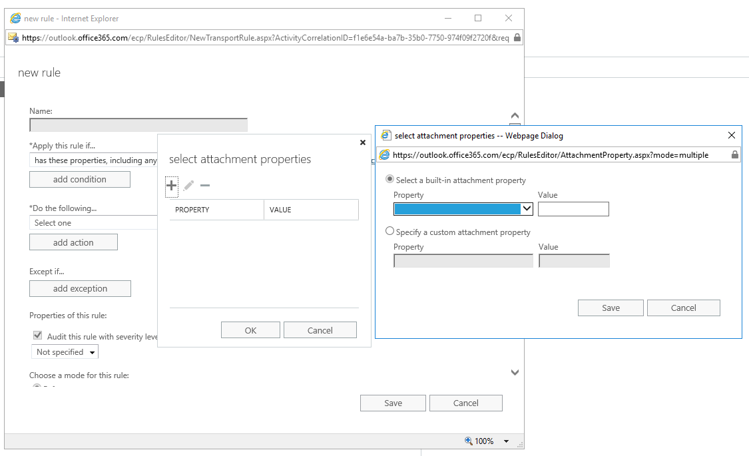Image resolution: width=749 pixels, height=456 pixels.
Task: Click the window resize grip in status bar
Action: click(x=520, y=445)
